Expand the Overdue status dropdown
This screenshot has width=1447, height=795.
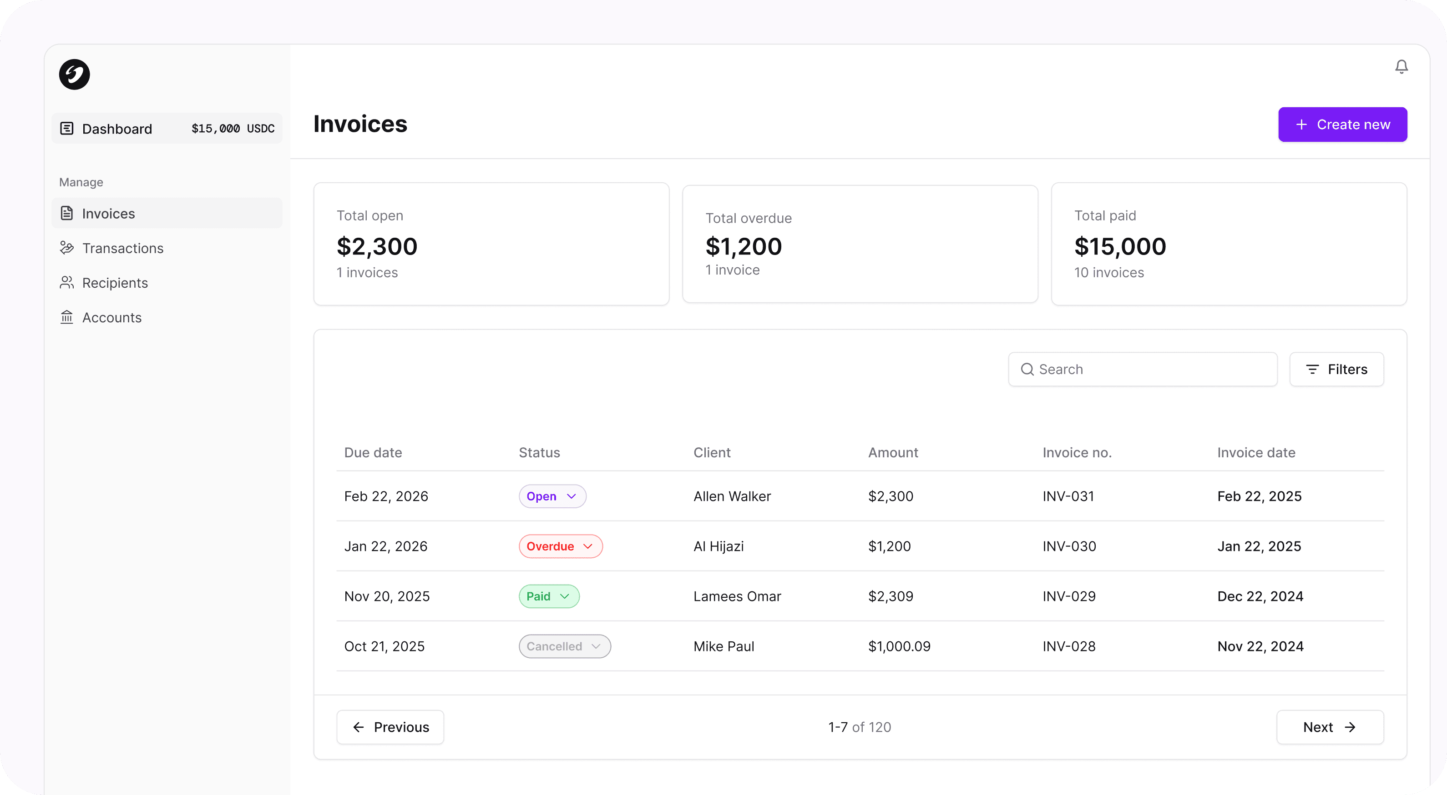(x=587, y=546)
